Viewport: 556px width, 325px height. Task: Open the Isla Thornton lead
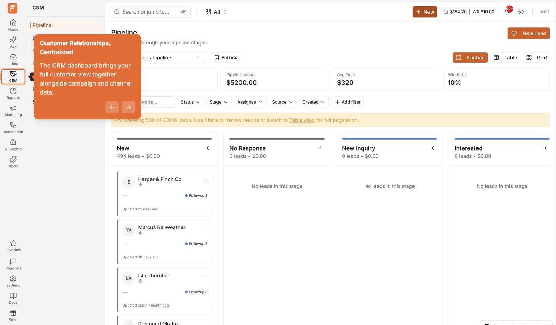click(154, 276)
